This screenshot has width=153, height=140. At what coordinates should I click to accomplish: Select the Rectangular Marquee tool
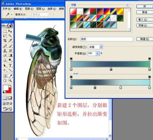pos(5,31)
